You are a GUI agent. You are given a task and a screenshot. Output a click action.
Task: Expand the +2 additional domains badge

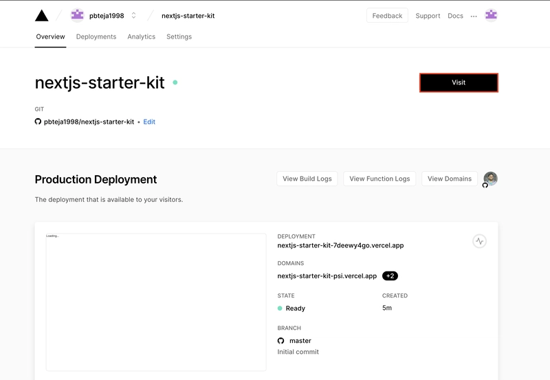pyautogui.click(x=390, y=276)
